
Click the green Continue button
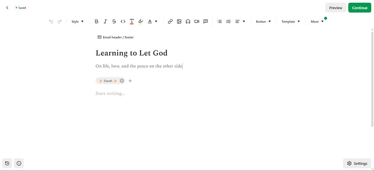click(360, 7)
